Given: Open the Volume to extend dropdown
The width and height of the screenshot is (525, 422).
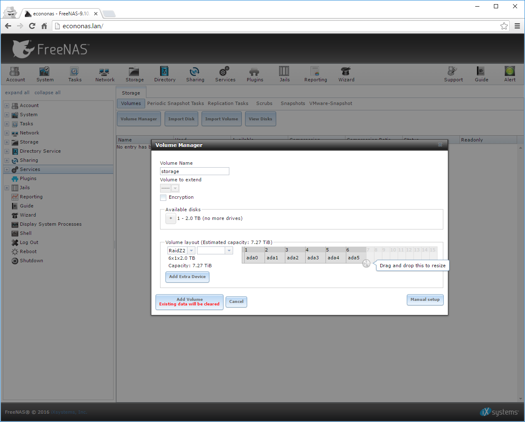Looking at the screenshot, I should [x=175, y=188].
